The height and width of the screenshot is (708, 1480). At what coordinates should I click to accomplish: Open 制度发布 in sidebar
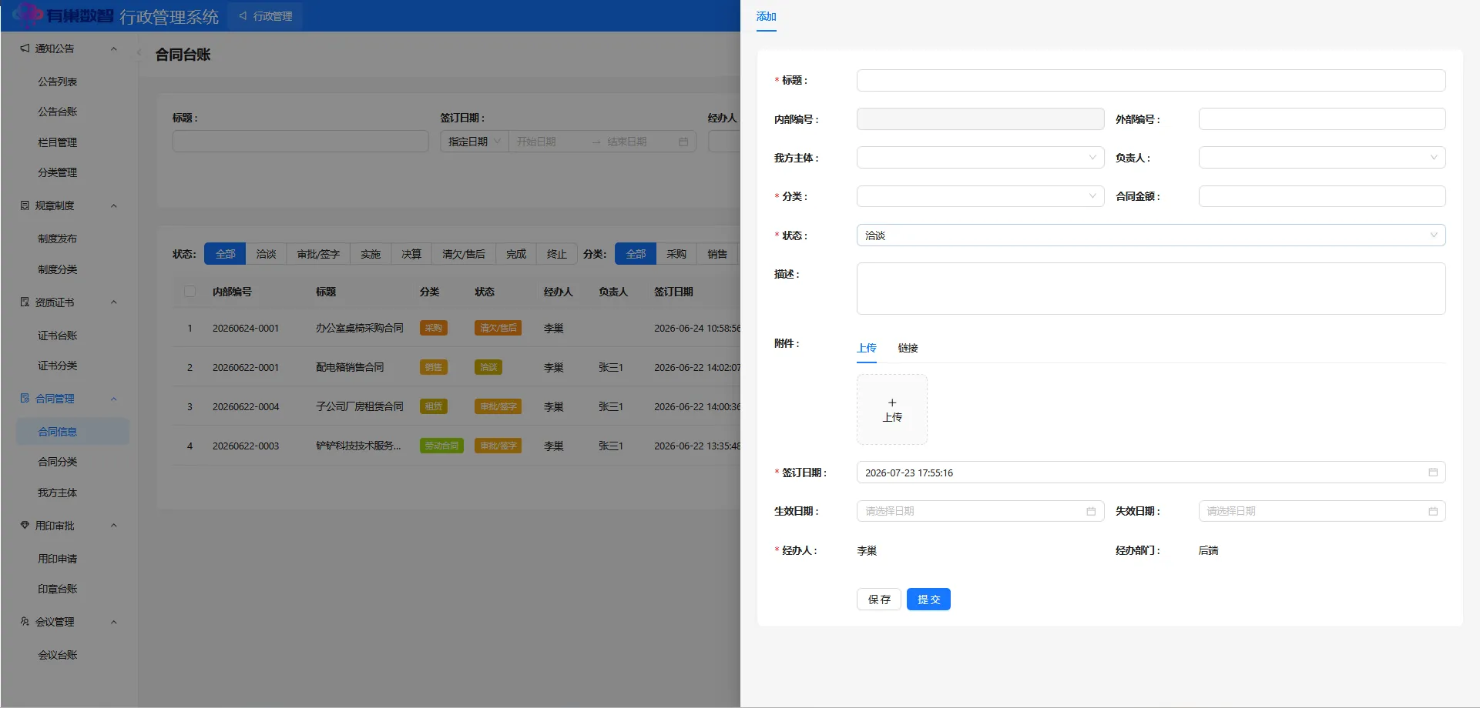(x=58, y=239)
